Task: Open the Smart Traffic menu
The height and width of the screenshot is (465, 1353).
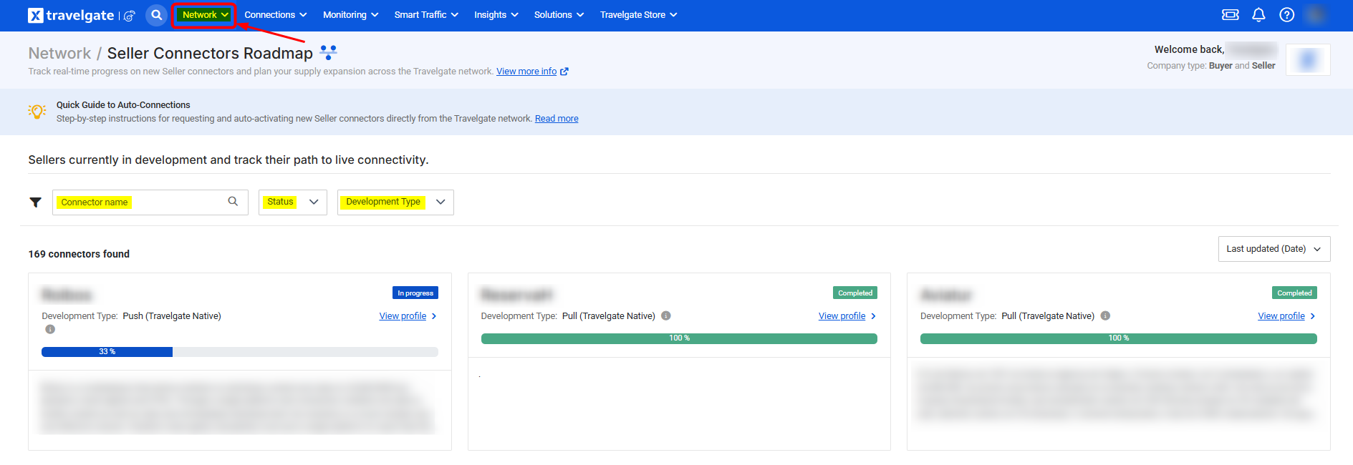Action: [x=426, y=15]
